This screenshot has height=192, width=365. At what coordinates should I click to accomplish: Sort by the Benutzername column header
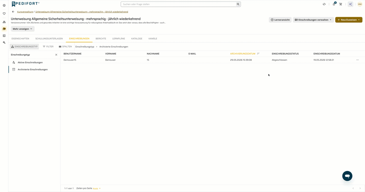click(72, 54)
